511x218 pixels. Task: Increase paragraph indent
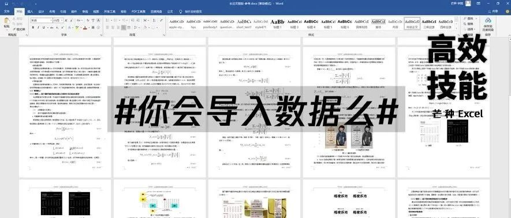[138, 20]
